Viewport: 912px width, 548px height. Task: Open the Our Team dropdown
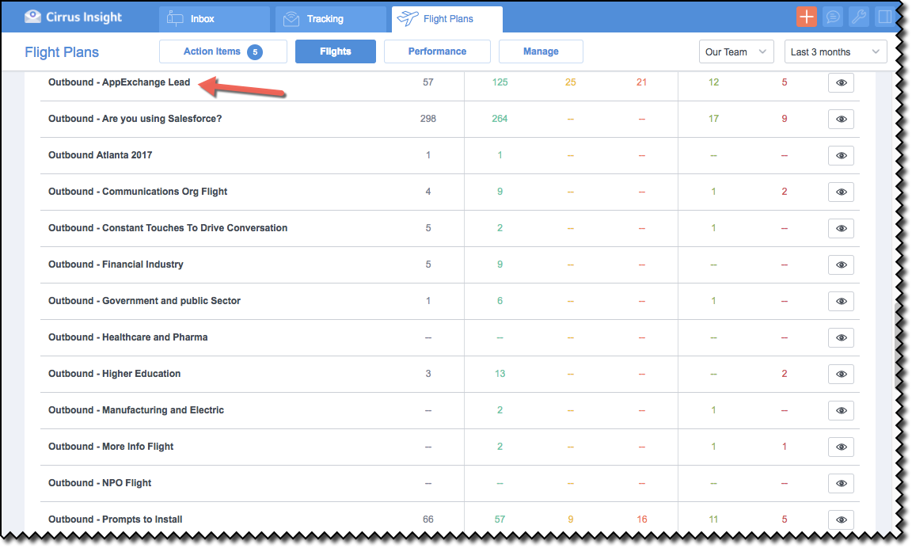click(736, 51)
